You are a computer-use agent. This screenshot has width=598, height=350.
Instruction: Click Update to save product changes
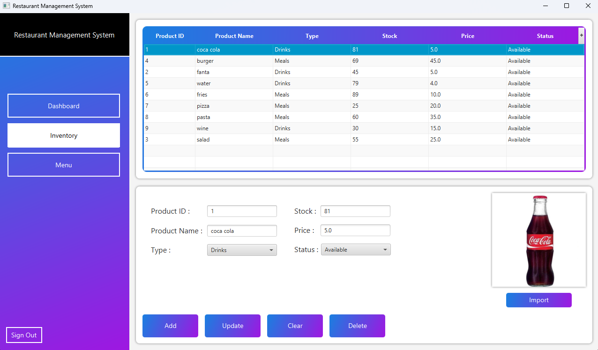pos(232,326)
